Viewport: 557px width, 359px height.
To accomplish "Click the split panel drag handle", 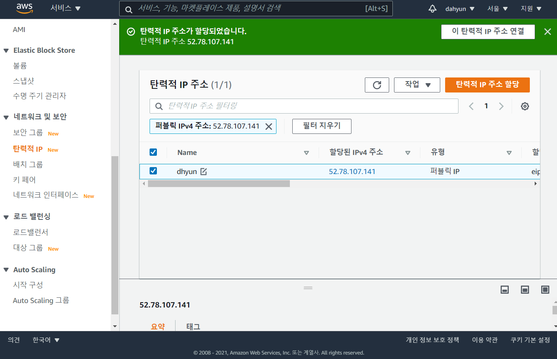I will tap(308, 288).
